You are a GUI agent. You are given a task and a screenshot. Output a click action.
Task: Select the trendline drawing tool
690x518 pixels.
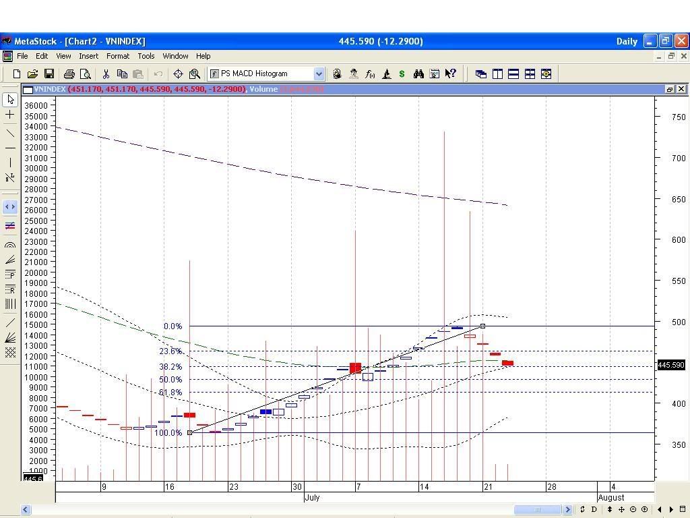[x=10, y=132]
